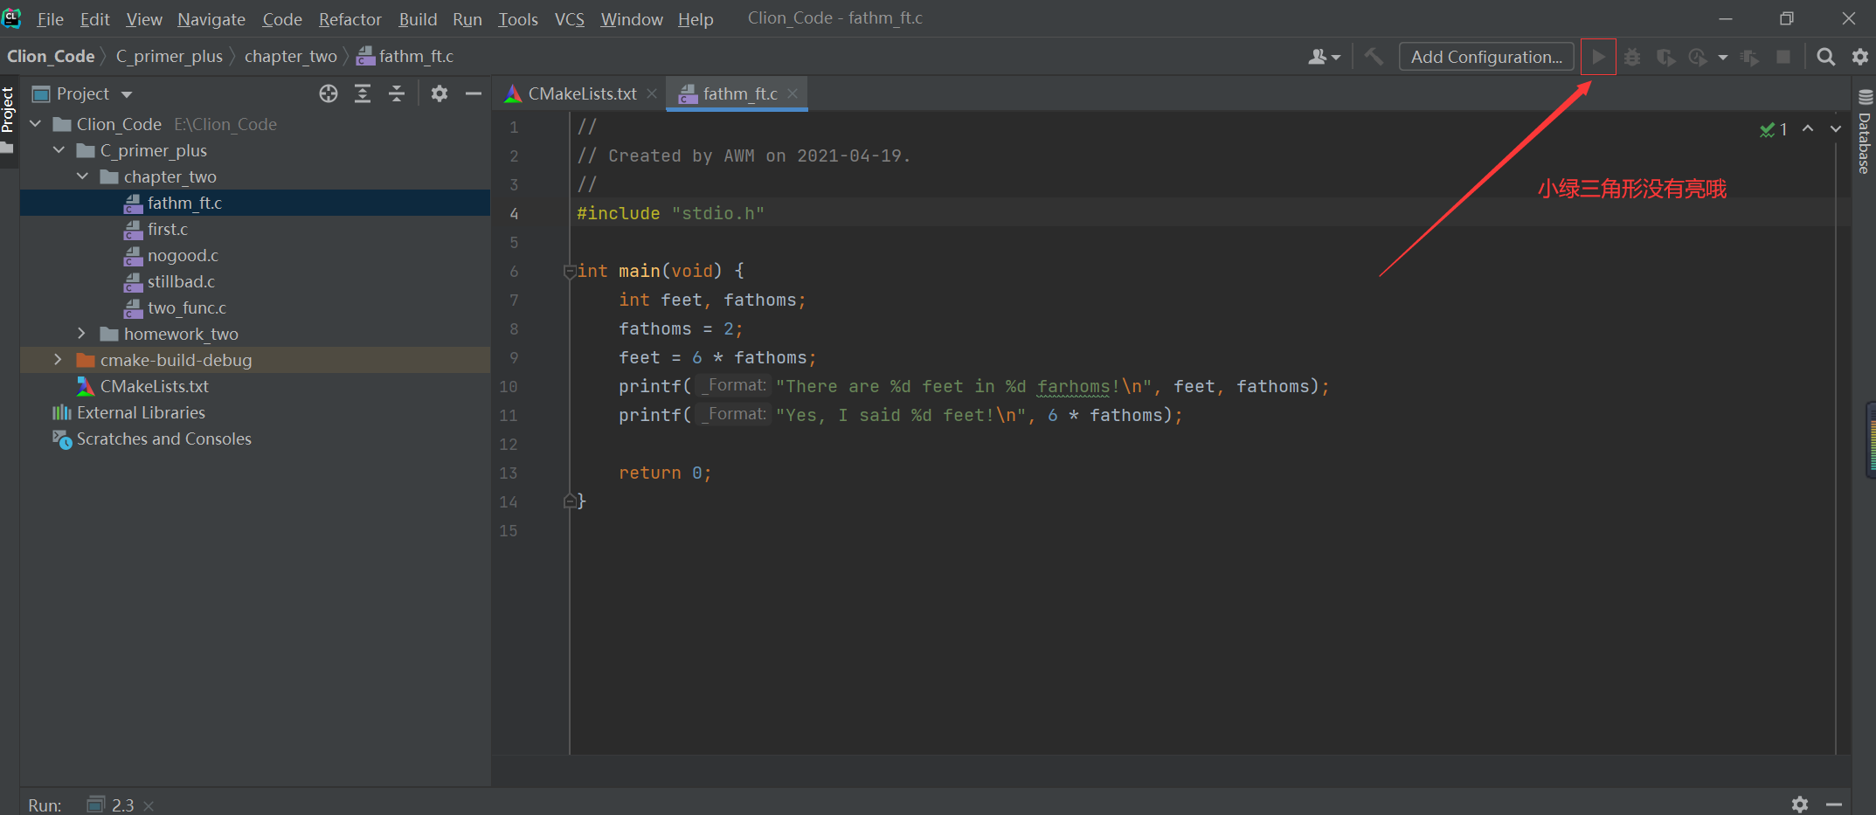Click Expand All icon in Project panel

(x=363, y=93)
